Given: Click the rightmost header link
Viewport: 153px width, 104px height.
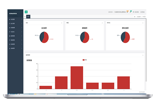Looking at the screenshot, I should pos(142,12).
